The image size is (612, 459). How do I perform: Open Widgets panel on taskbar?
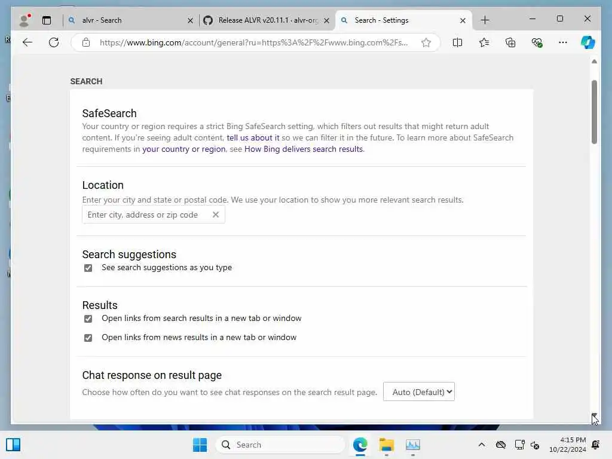click(13, 445)
